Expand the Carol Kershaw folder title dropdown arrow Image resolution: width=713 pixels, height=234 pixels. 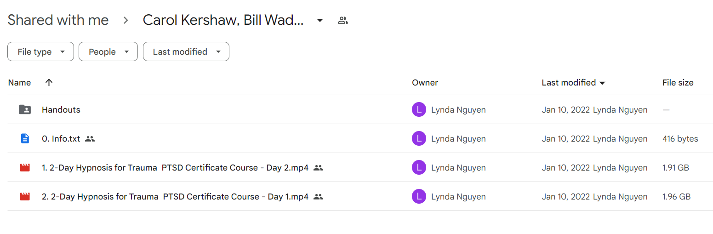(x=320, y=20)
